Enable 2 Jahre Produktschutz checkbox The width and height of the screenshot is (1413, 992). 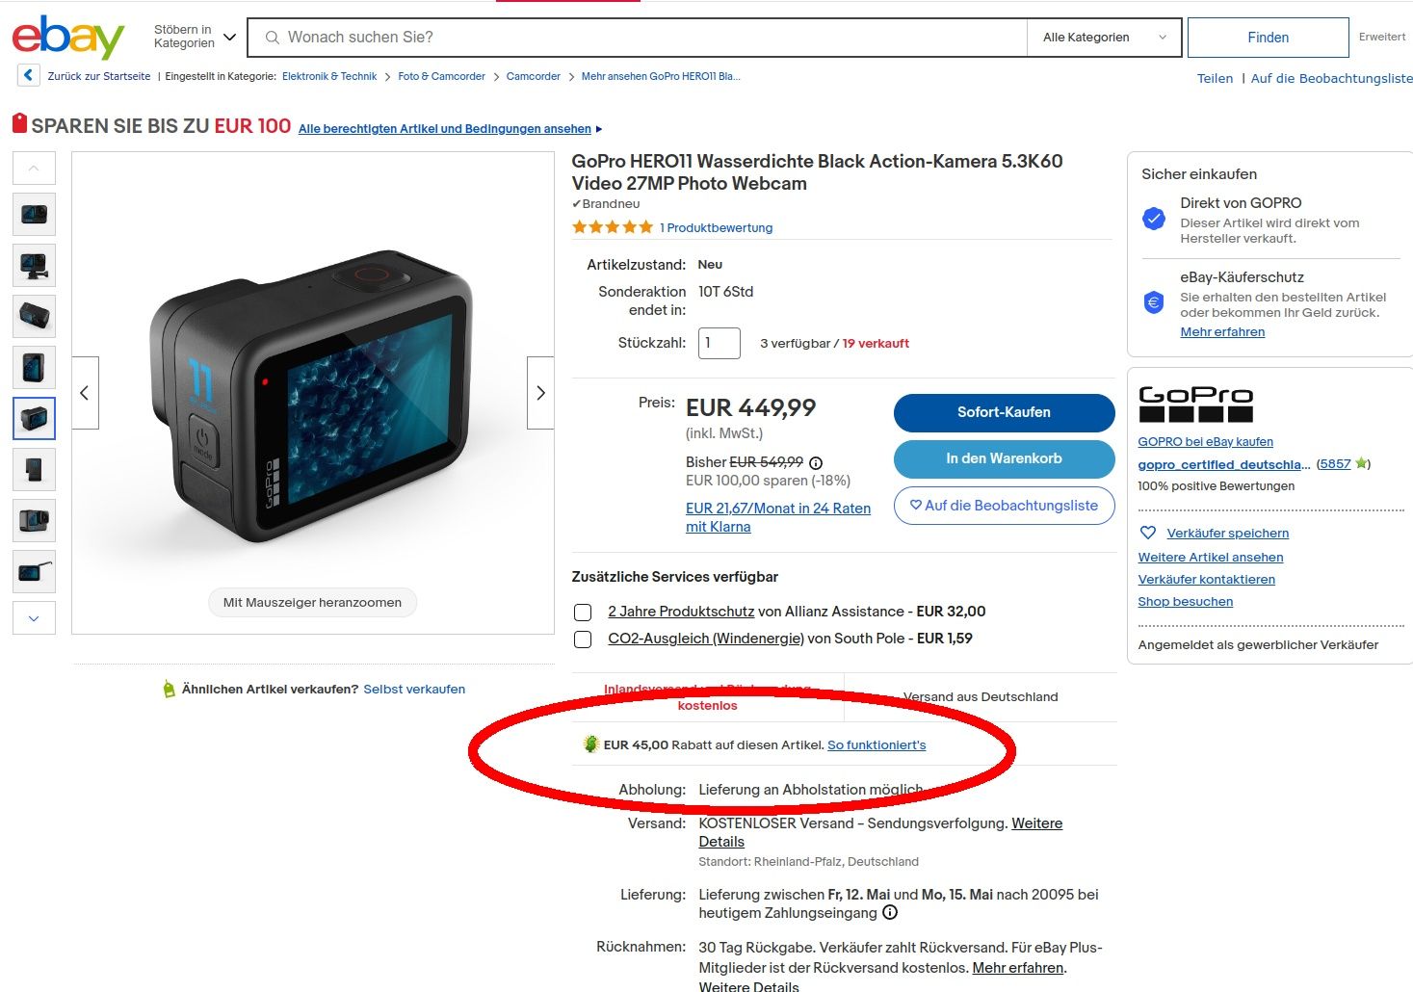pyautogui.click(x=583, y=613)
